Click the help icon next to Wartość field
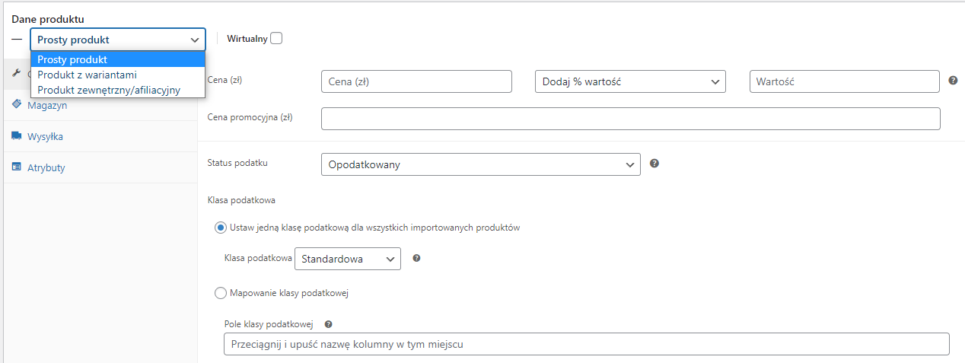Image resolution: width=965 pixels, height=363 pixels. [x=953, y=81]
